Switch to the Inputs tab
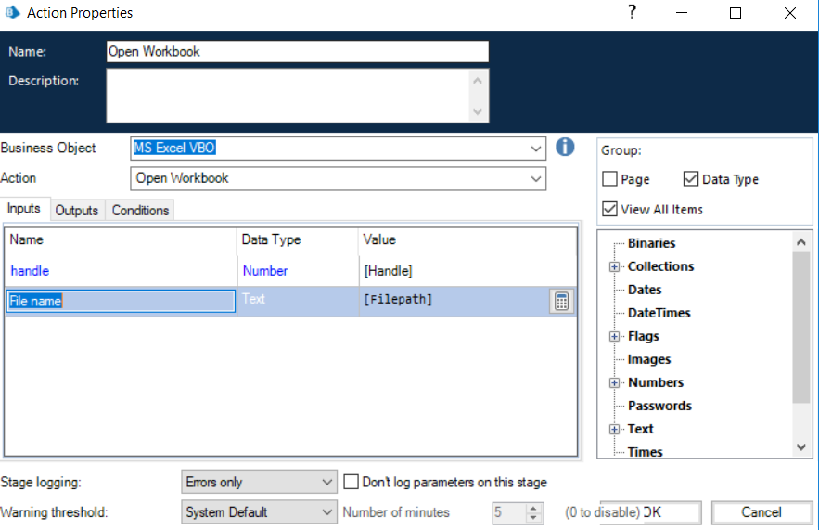 coord(24,209)
